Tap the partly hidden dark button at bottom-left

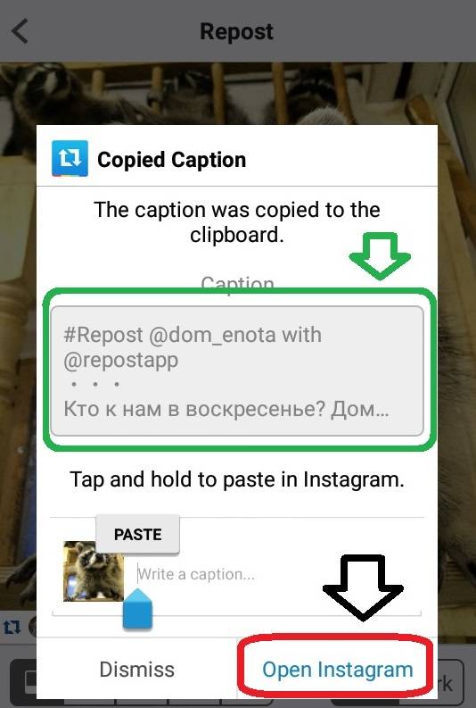(22, 681)
